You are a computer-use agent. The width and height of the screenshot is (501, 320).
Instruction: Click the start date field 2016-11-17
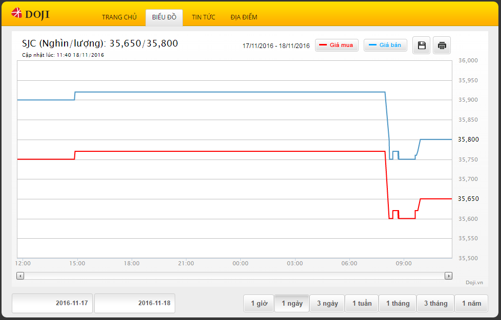52,303
